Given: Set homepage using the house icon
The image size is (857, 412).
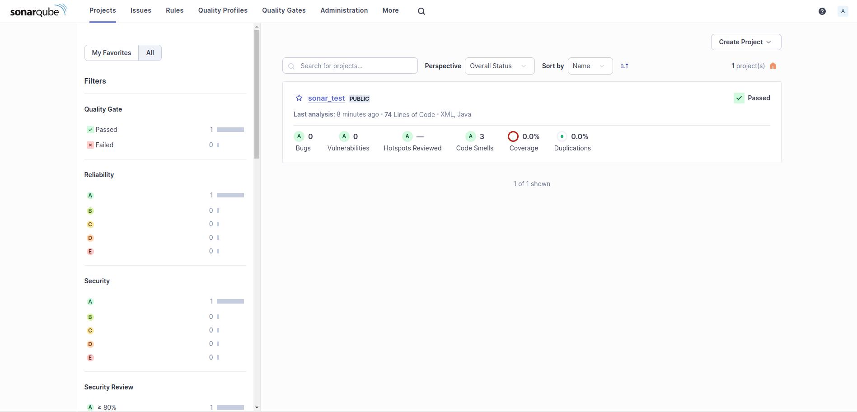Looking at the screenshot, I should click(773, 66).
